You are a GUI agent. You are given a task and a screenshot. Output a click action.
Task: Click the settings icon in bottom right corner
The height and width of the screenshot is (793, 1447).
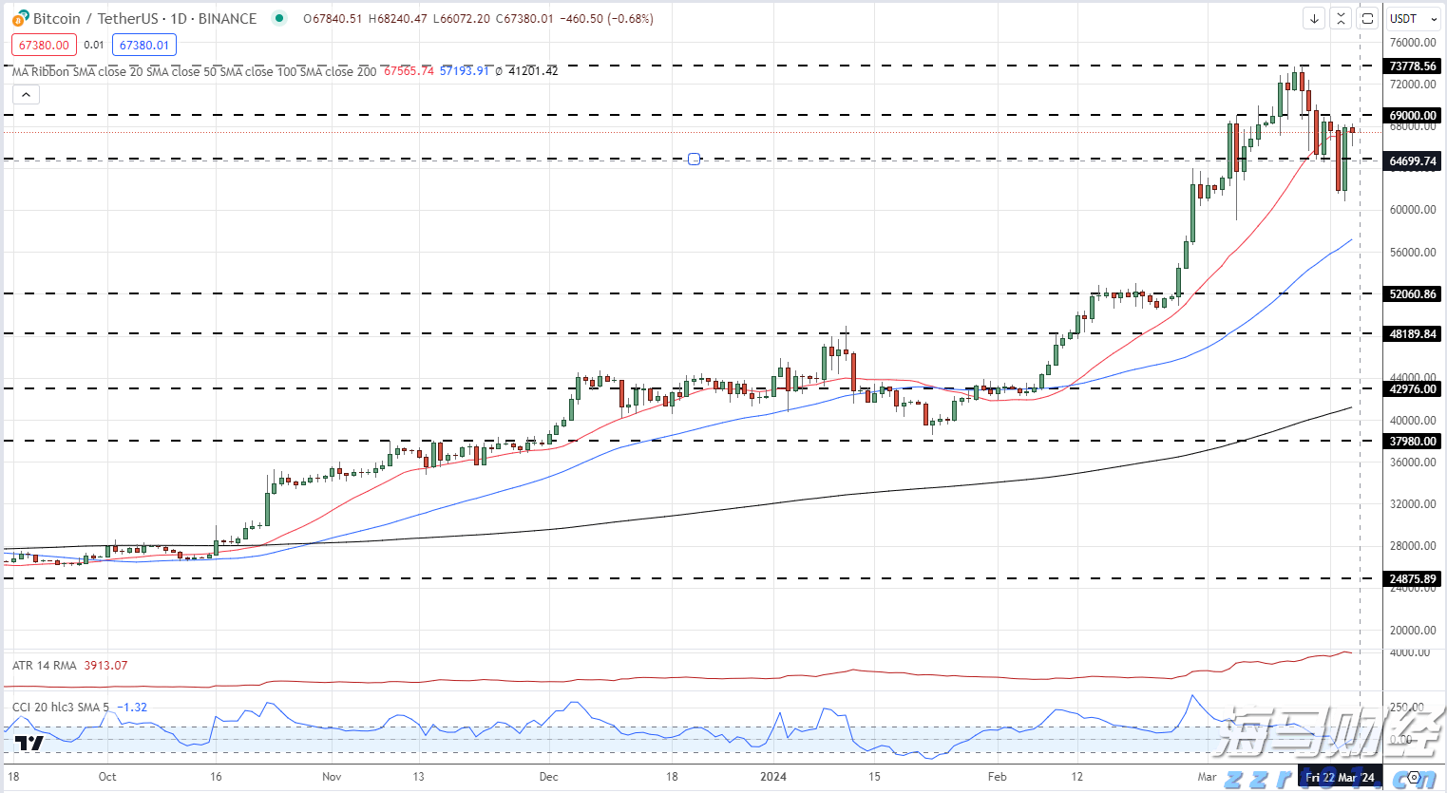1414,777
